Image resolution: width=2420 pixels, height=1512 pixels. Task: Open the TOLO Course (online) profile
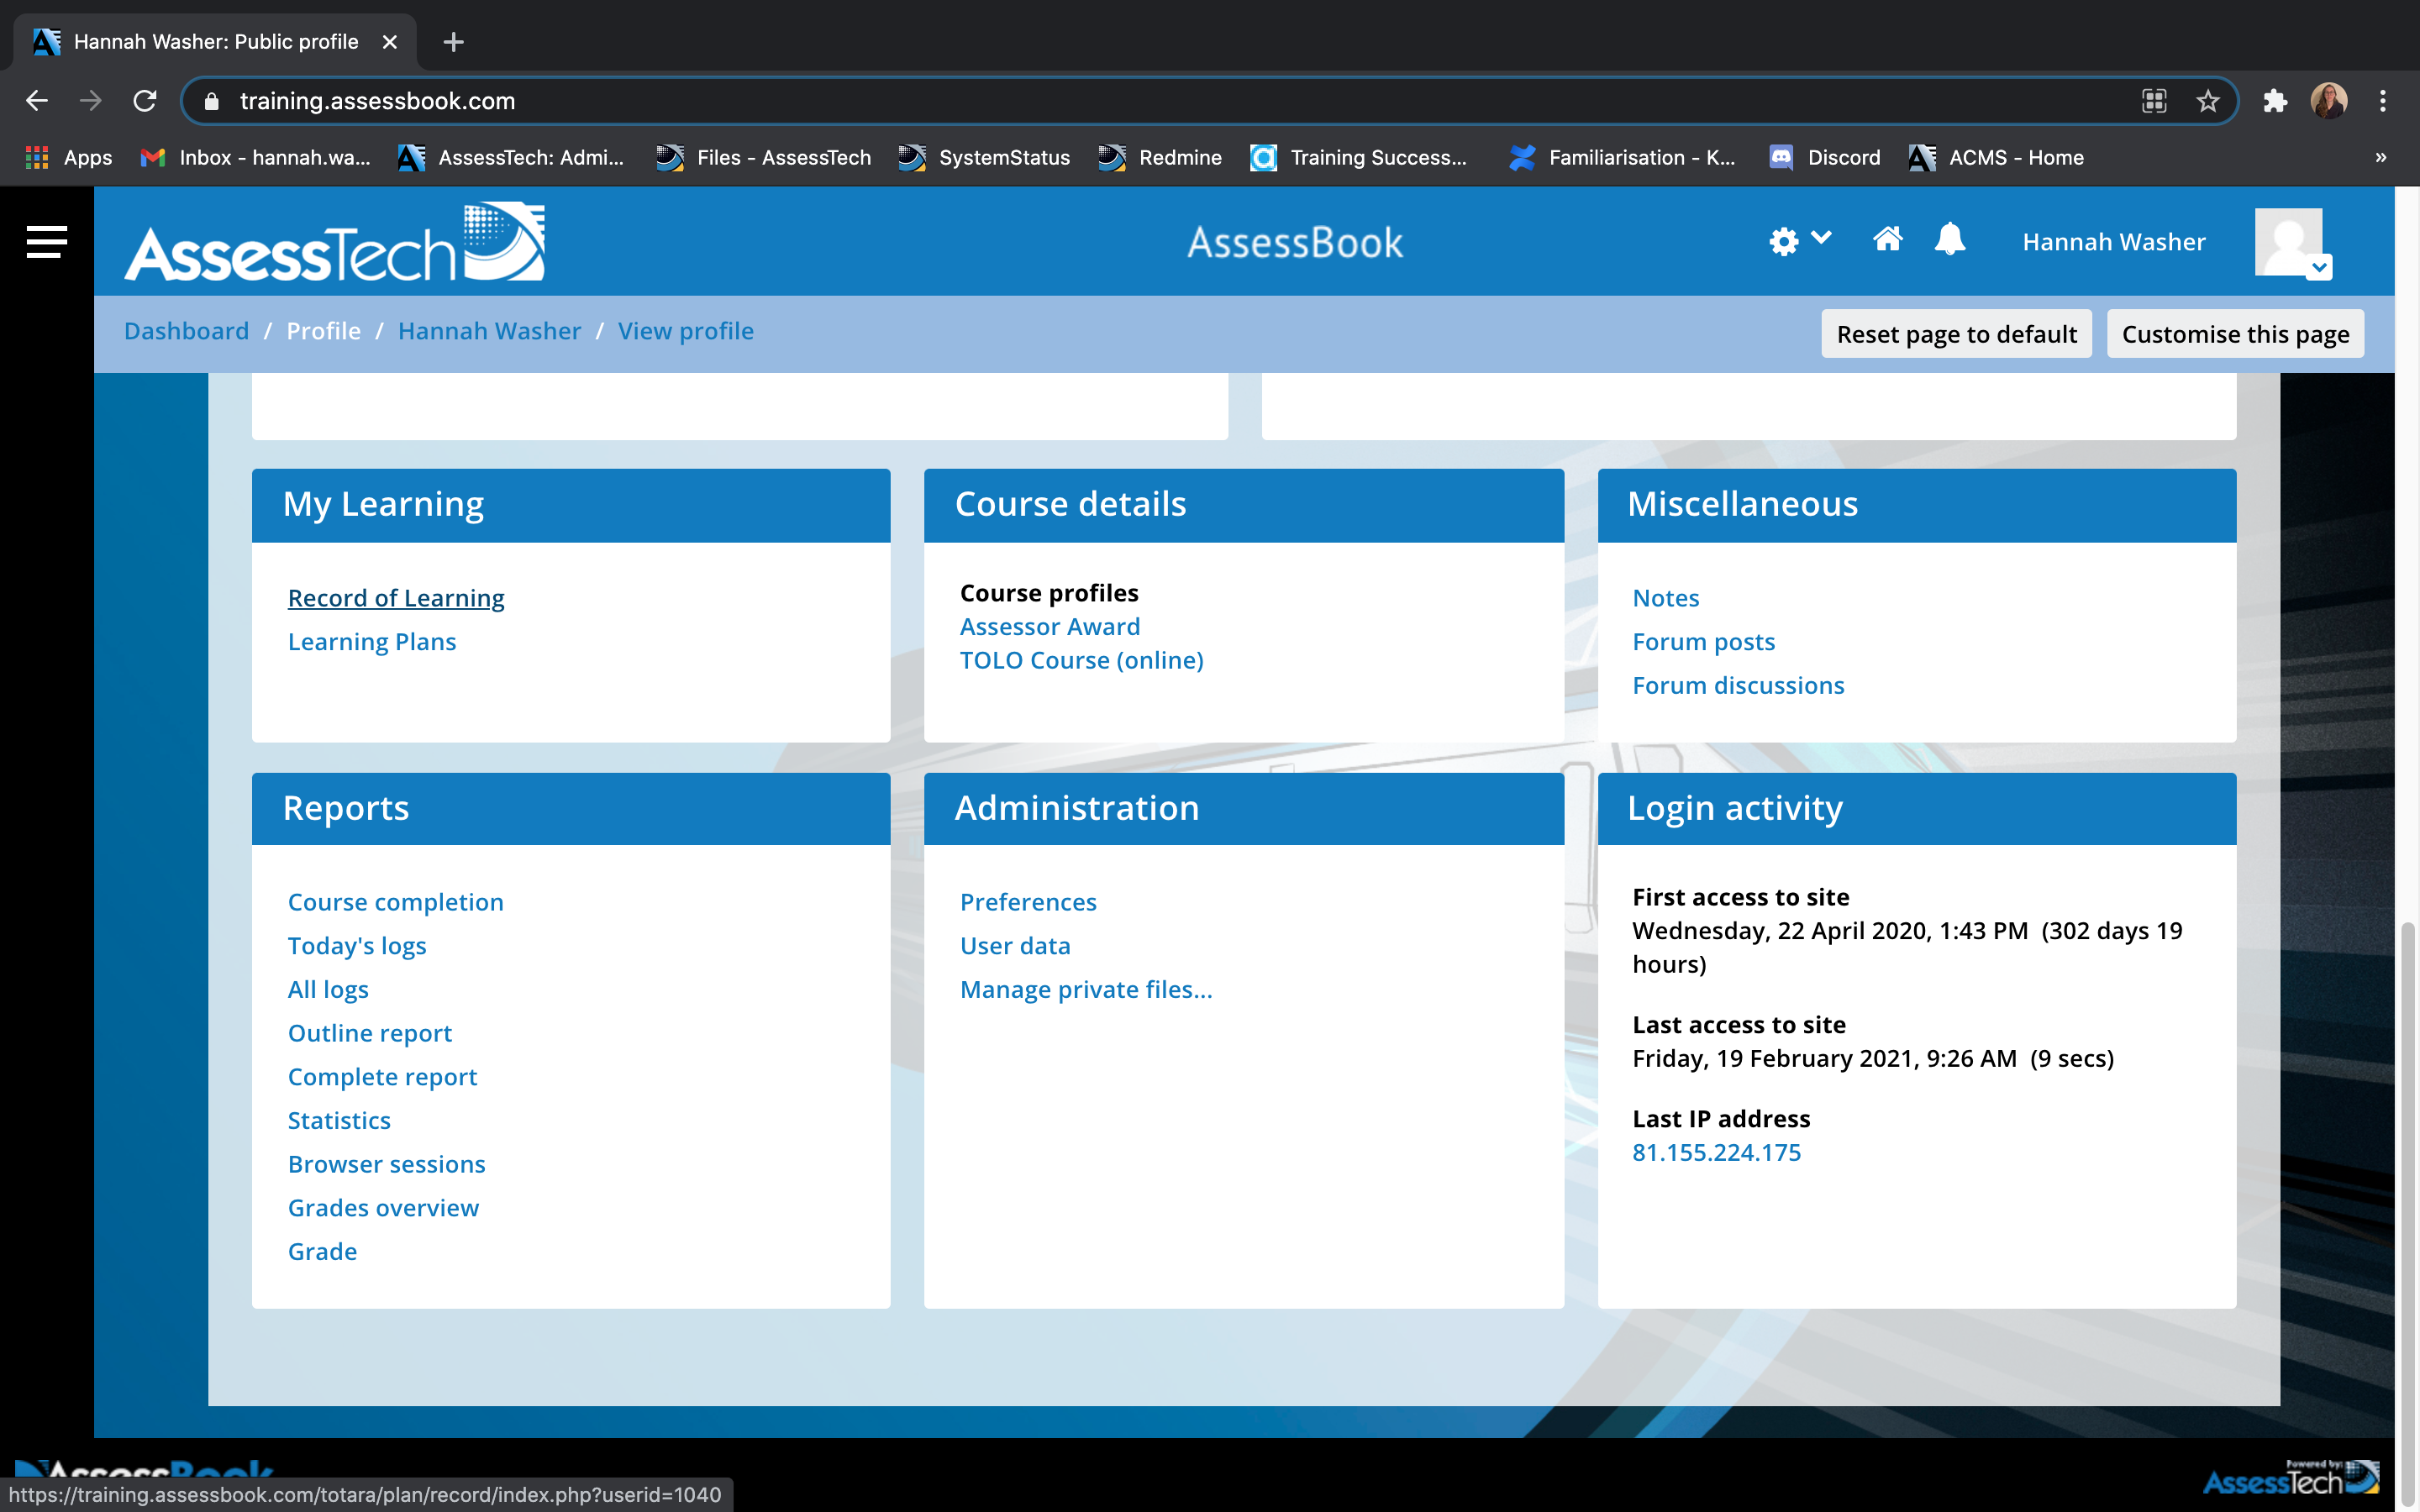pyautogui.click(x=1082, y=660)
